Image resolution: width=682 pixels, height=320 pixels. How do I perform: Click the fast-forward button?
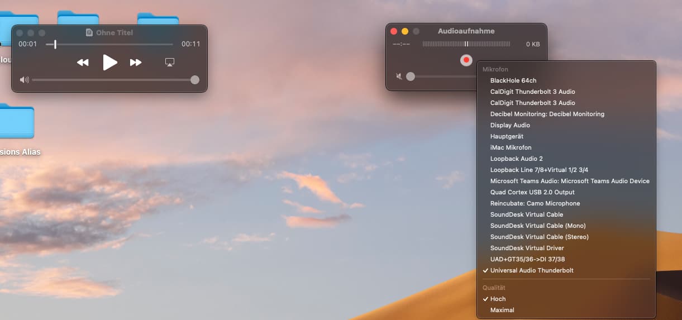tap(136, 63)
